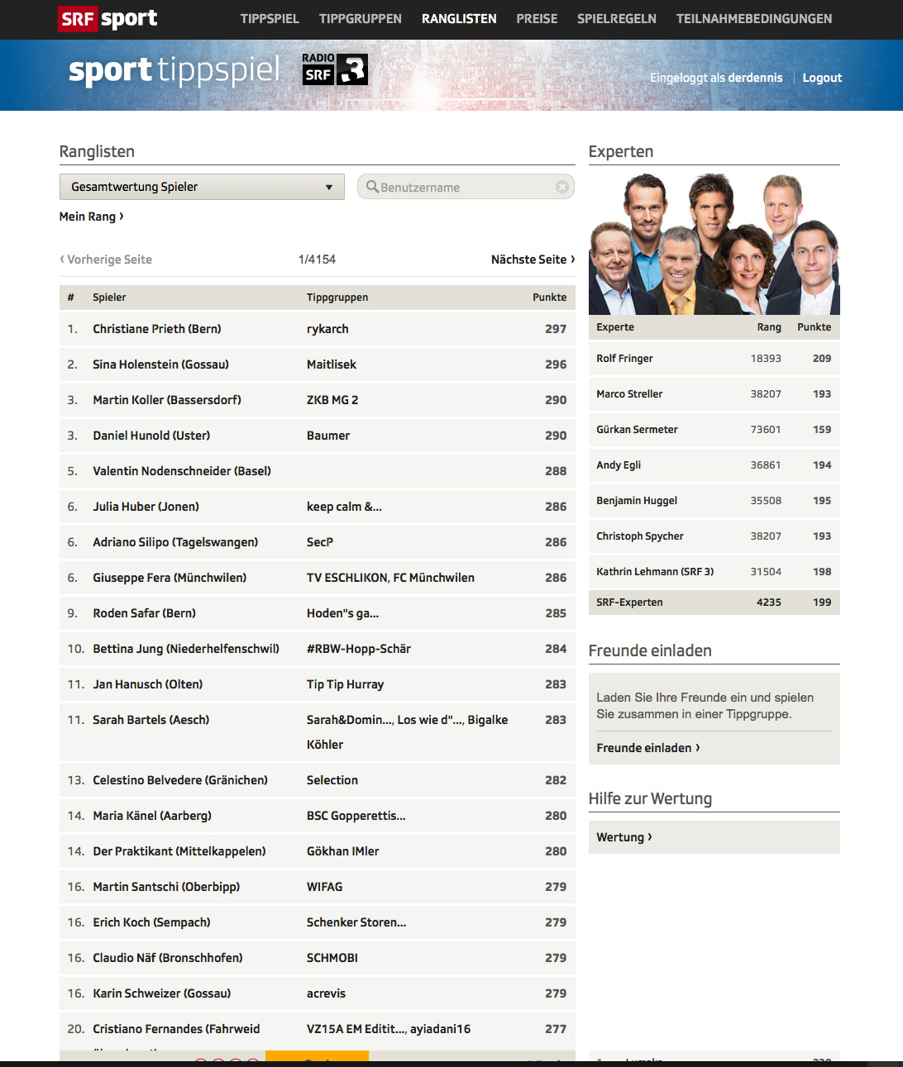Open the Tippspiel menu item
Viewport: 903px width, 1067px height.
tap(270, 18)
